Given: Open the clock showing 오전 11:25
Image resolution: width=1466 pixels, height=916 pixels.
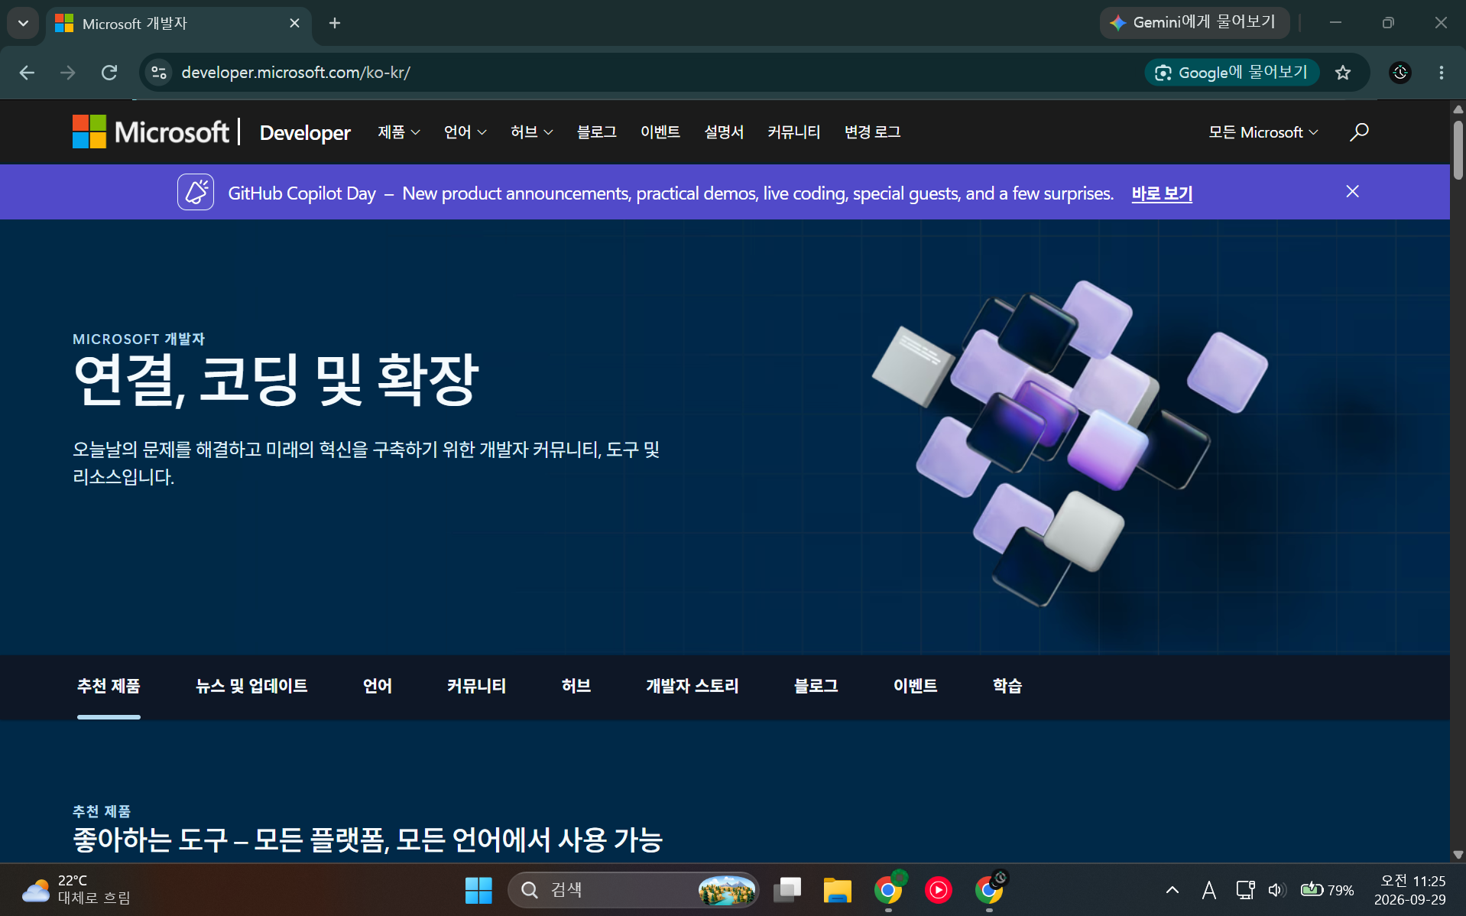Looking at the screenshot, I should [x=1410, y=890].
